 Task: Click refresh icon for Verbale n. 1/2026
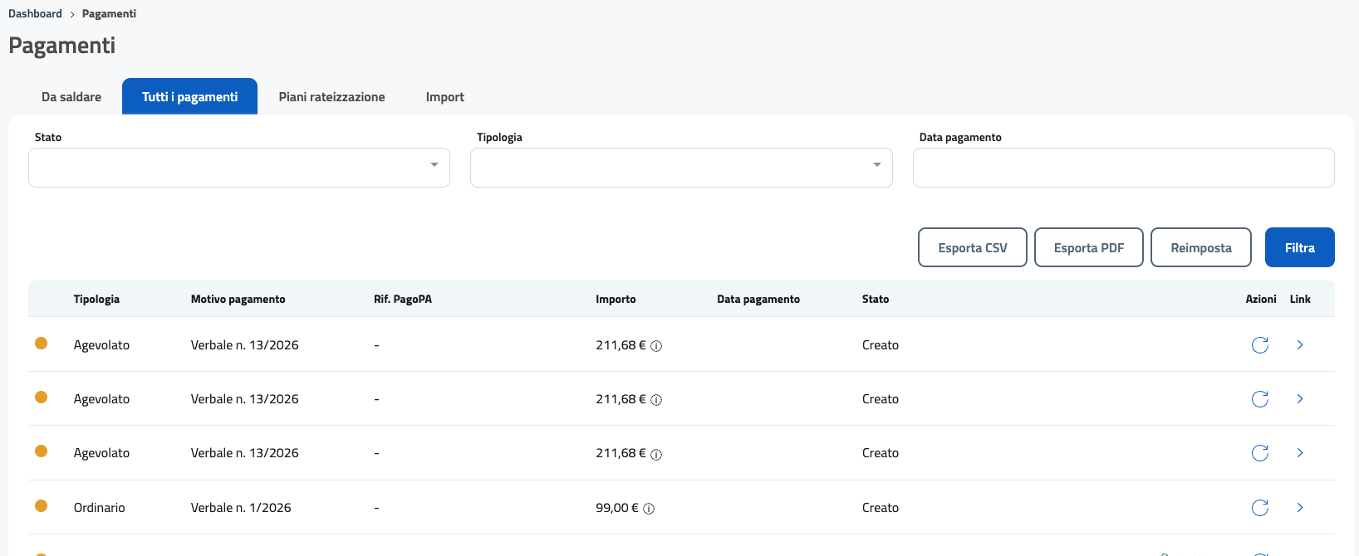1259,508
